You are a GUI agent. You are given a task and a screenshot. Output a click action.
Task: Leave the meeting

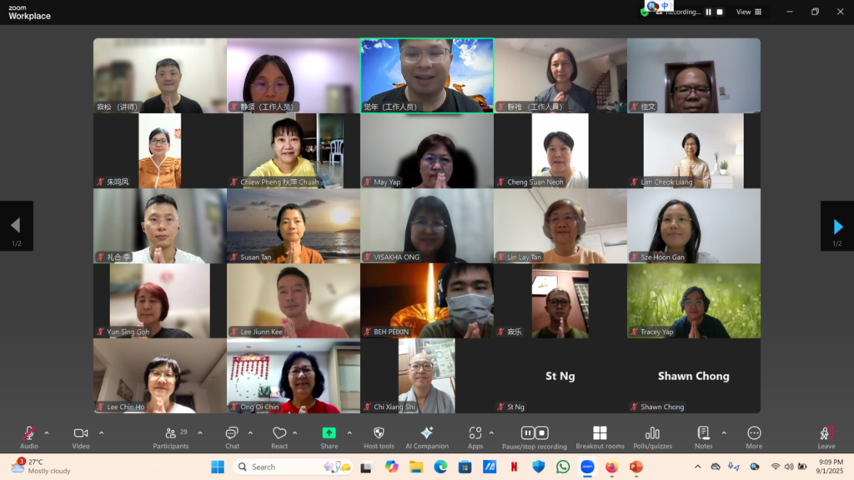pyautogui.click(x=826, y=437)
